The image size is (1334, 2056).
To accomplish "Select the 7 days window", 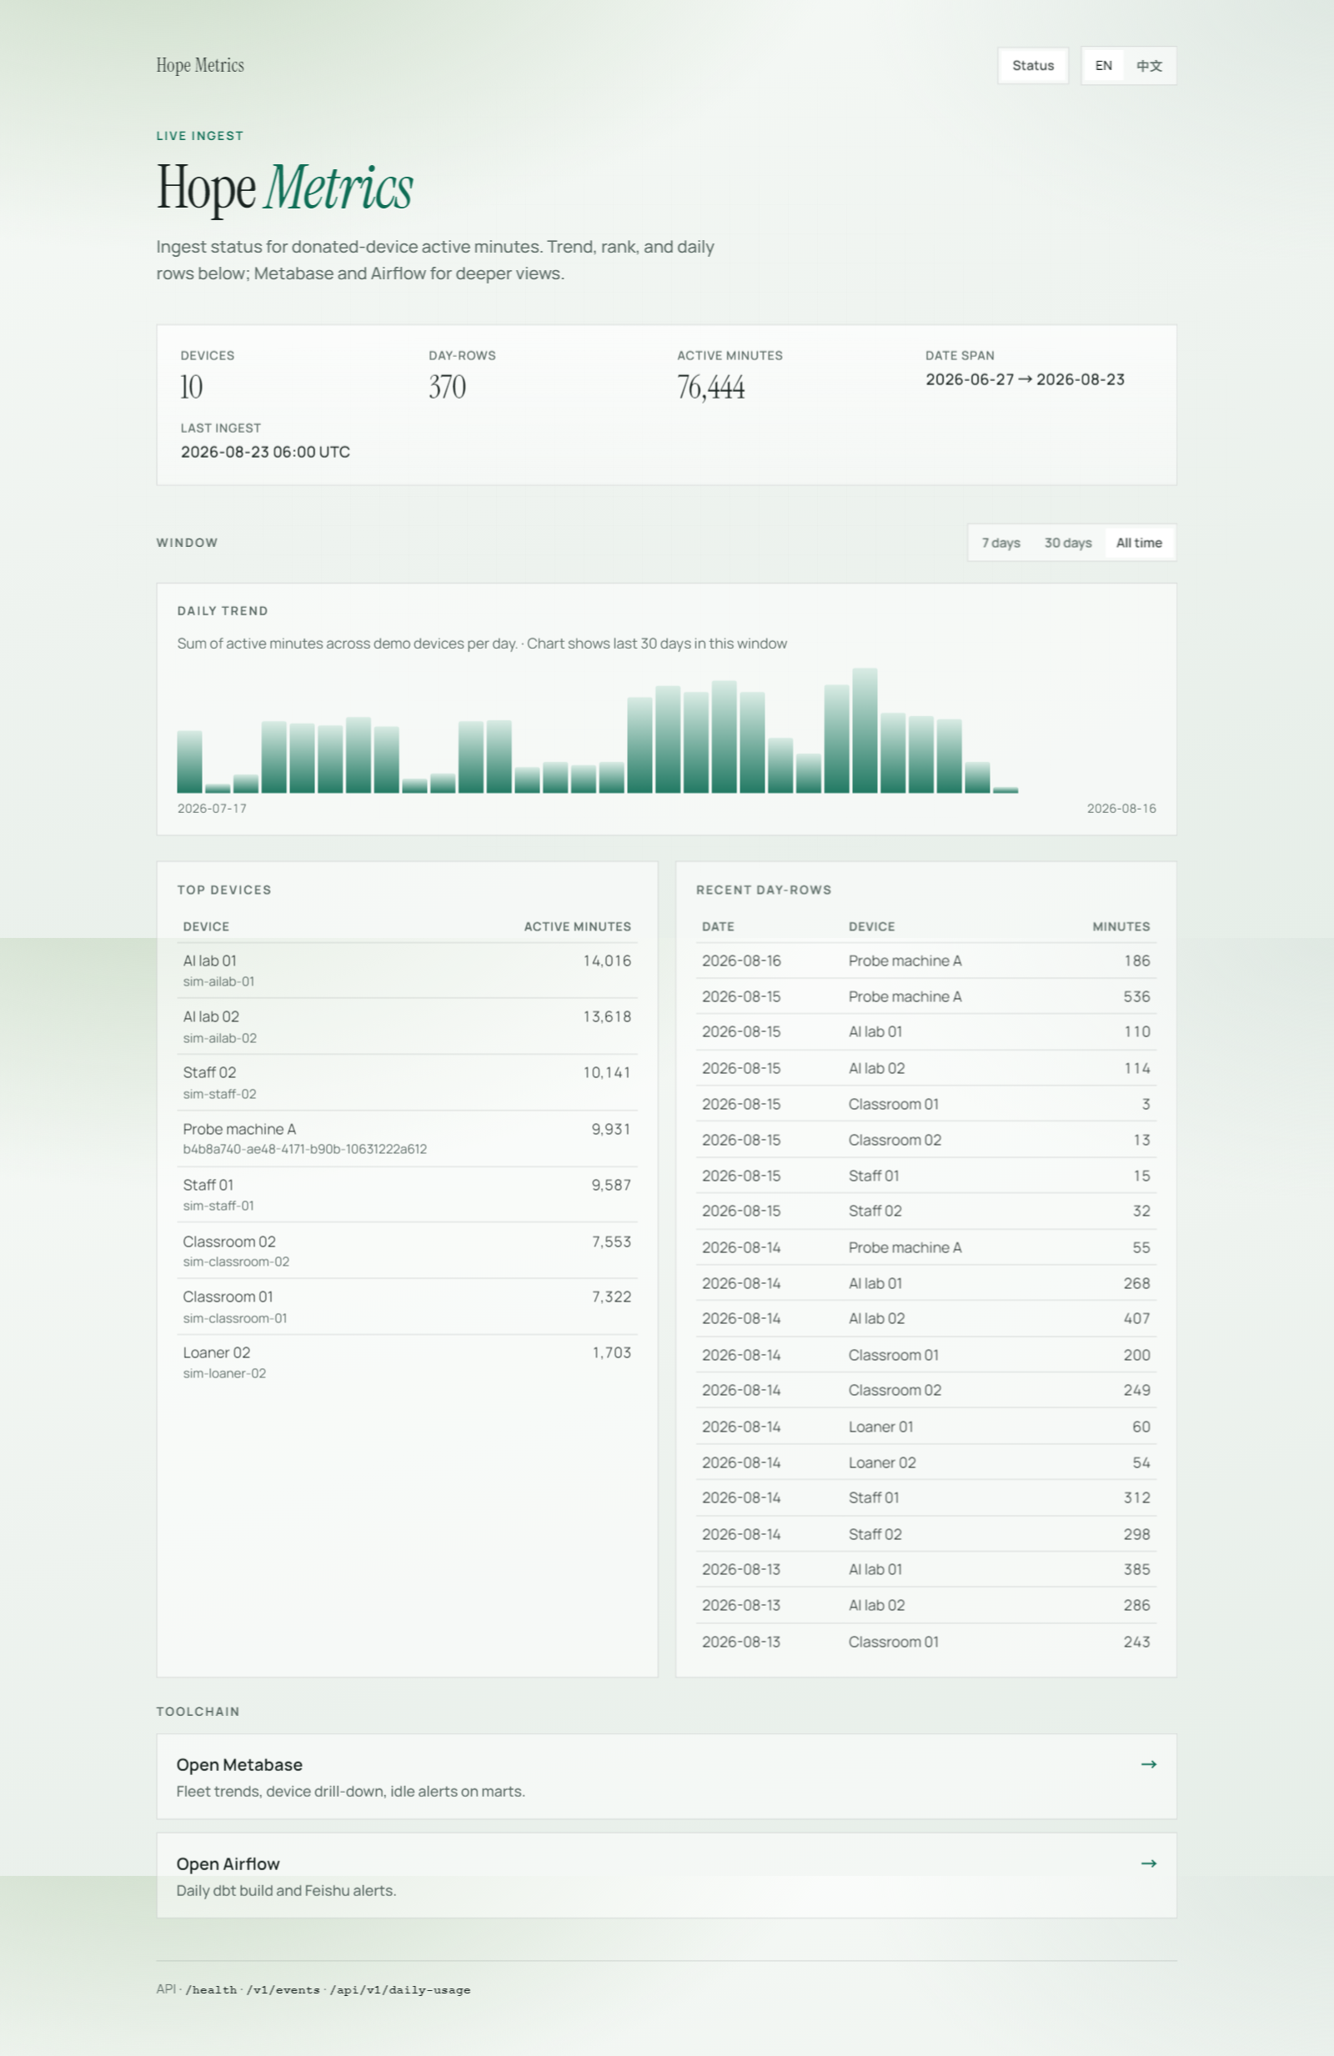I will 1000,543.
